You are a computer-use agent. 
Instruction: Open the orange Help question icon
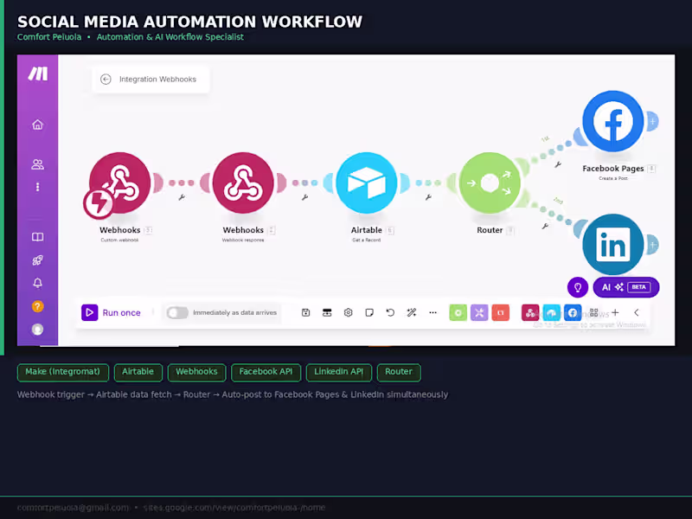coord(37,306)
